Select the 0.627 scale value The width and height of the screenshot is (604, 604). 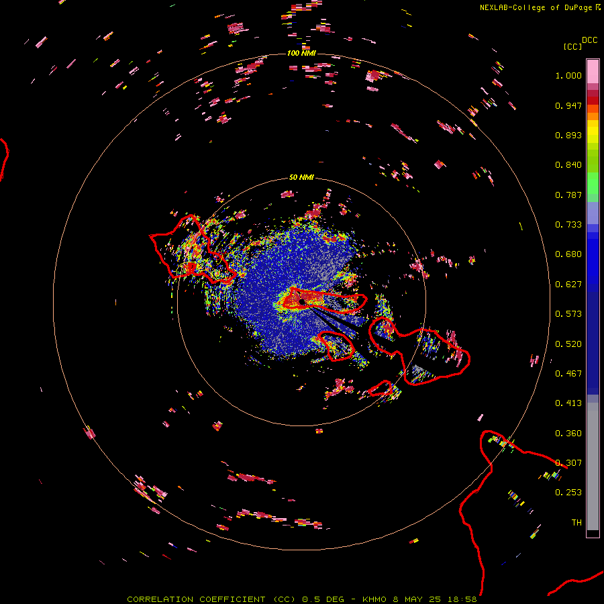568,285
